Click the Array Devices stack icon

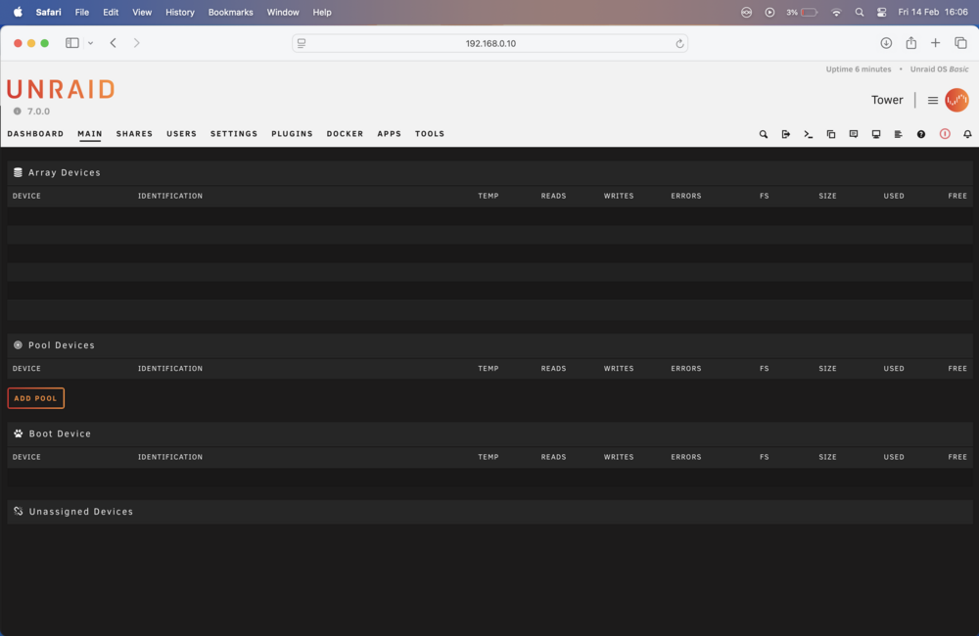point(18,172)
